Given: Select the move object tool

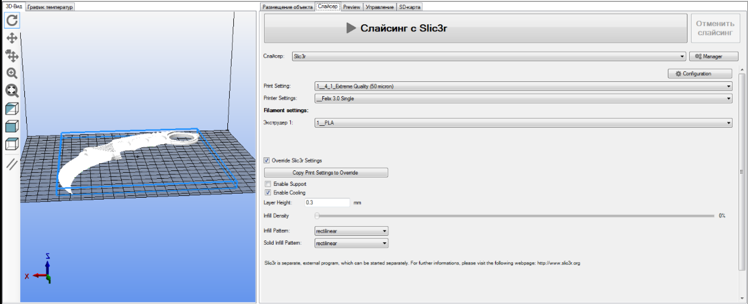Looking at the screenshot, I should click(12, 56).
